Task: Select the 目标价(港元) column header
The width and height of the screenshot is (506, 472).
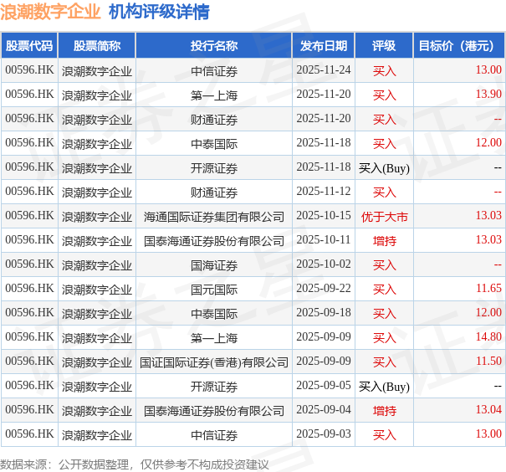Action: [x=459, y=46]
